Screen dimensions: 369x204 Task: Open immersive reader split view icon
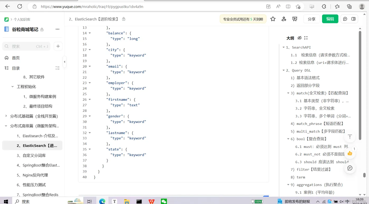click(x=288, y=7)
